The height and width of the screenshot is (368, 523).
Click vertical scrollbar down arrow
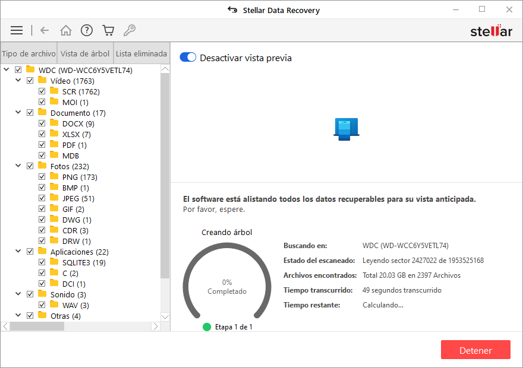pos(165,317)
